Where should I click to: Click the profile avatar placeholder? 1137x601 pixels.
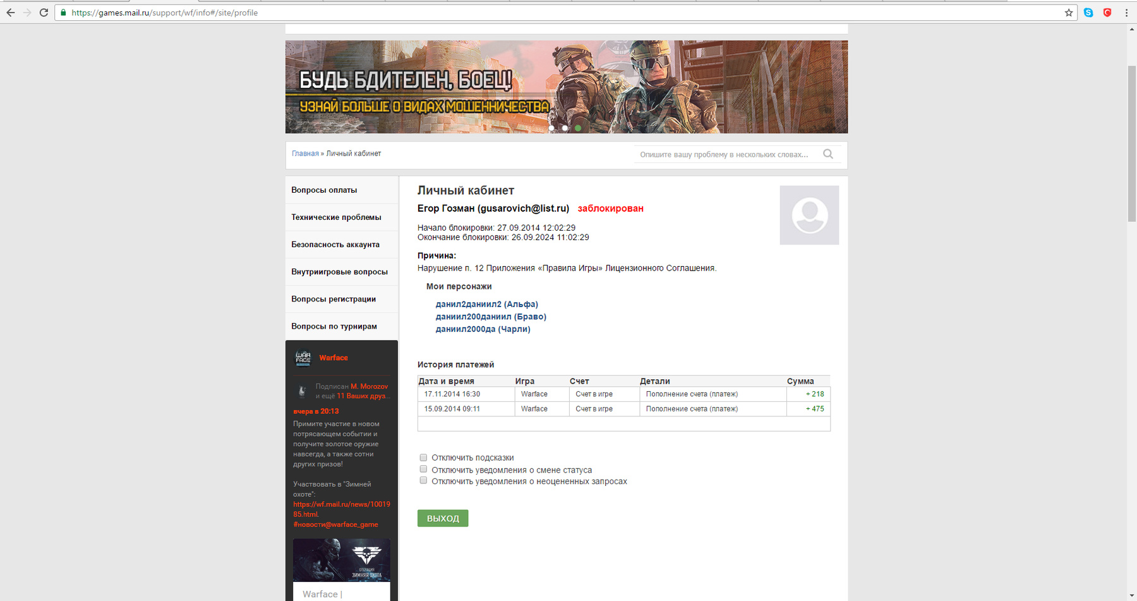pyautogui.click(x=809, y=215)
